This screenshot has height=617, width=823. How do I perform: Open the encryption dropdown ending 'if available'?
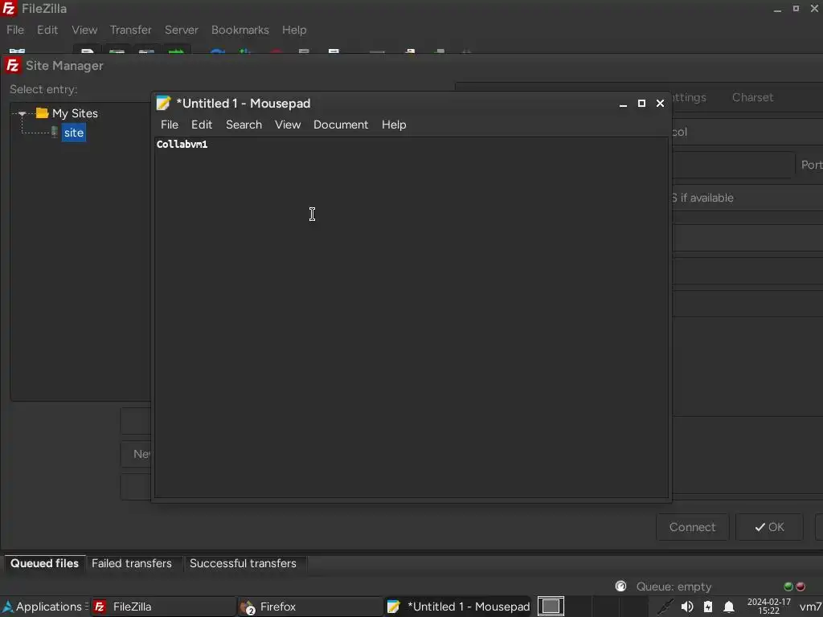pos(747,198)
